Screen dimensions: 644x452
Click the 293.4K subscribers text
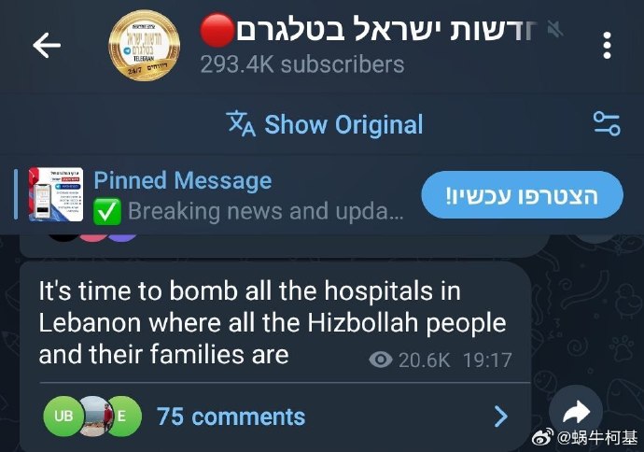pos(302,64)
